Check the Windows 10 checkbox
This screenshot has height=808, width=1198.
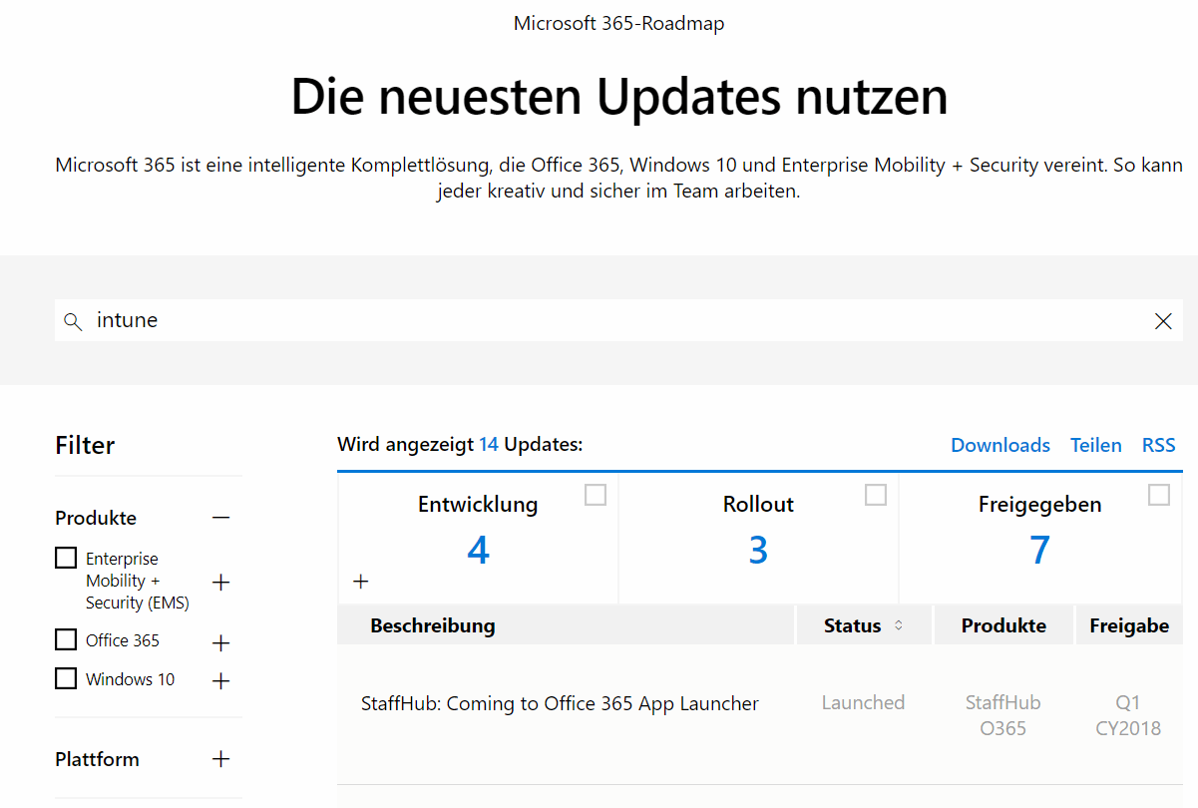[x=65, y=677]
